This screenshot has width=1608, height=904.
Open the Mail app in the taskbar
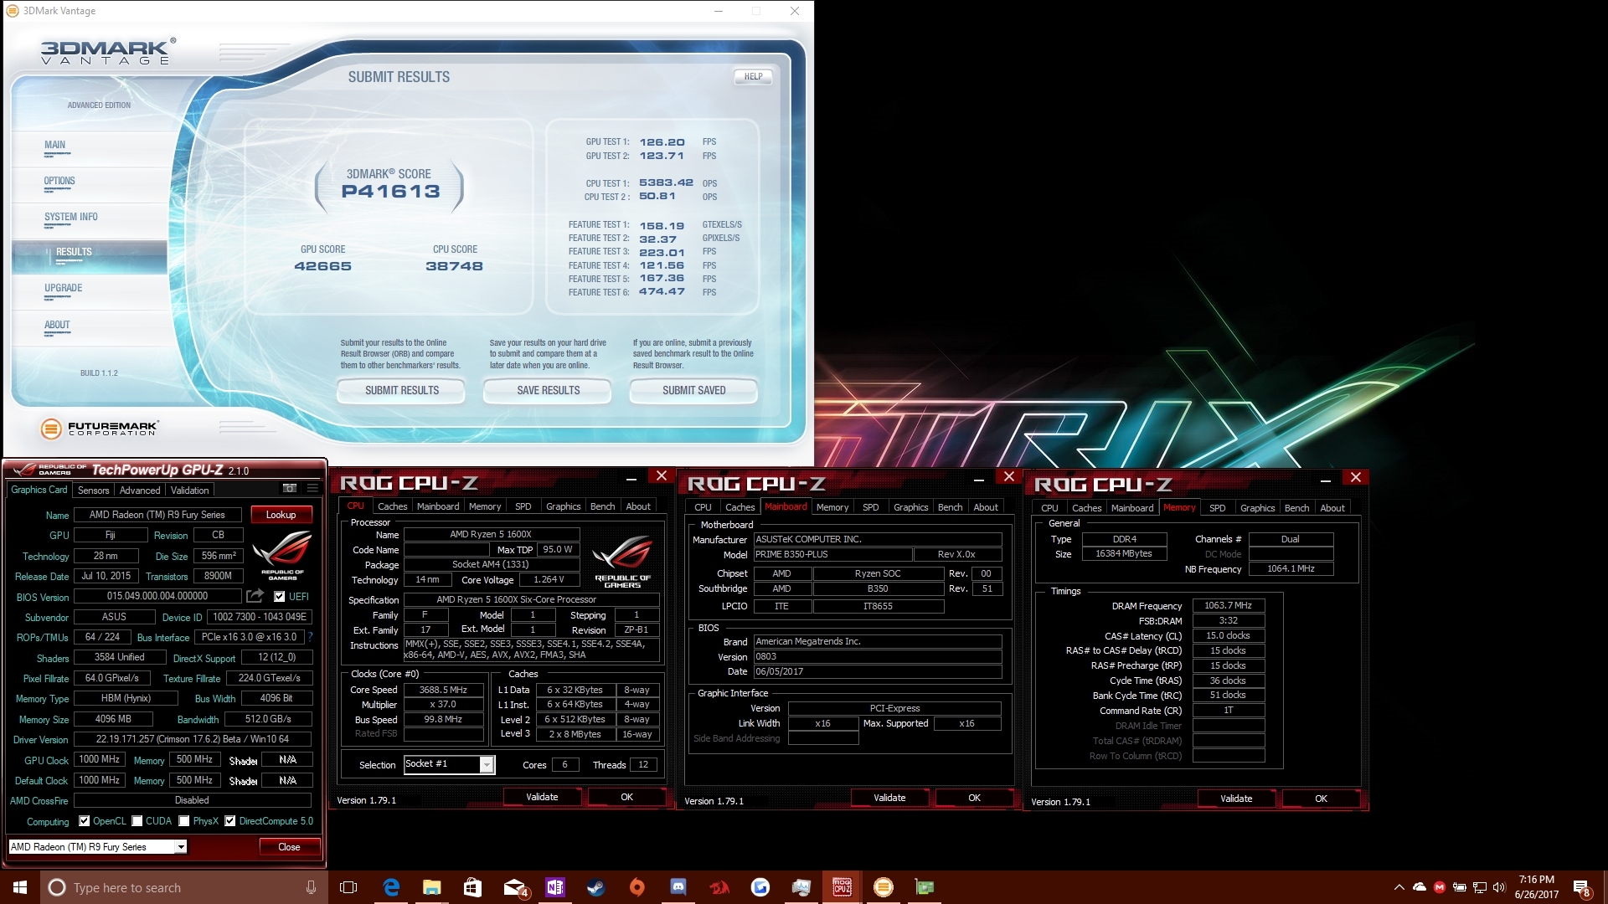coord(514,887)
